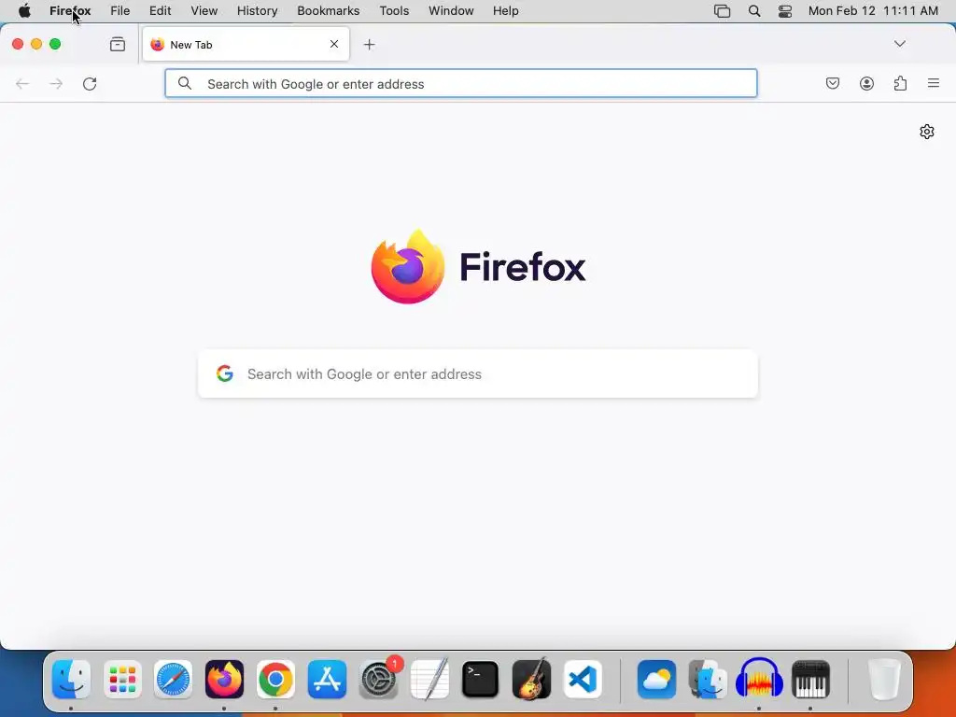Click the Stage Manager windows icon in menu bar

click(x=722, y=11)
